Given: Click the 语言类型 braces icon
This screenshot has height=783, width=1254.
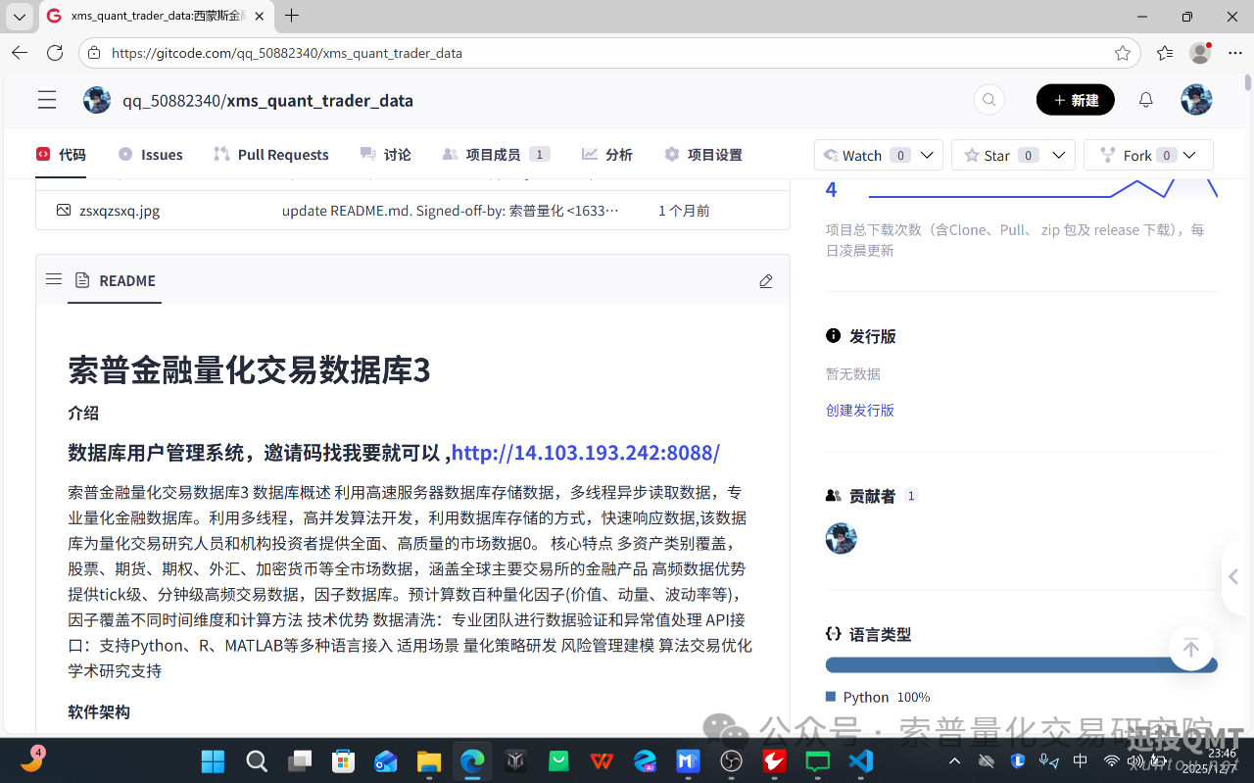Looking at the screenshot, I should point(835,633).
